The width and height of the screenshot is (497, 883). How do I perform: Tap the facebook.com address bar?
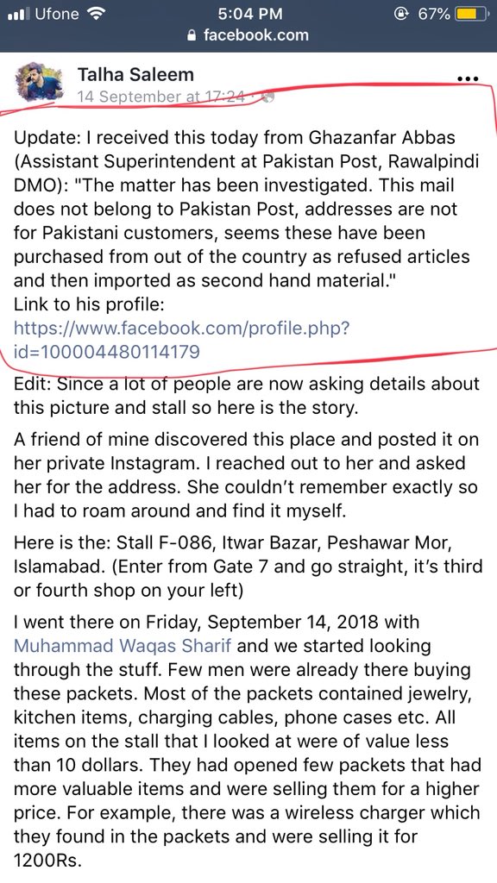248,34
